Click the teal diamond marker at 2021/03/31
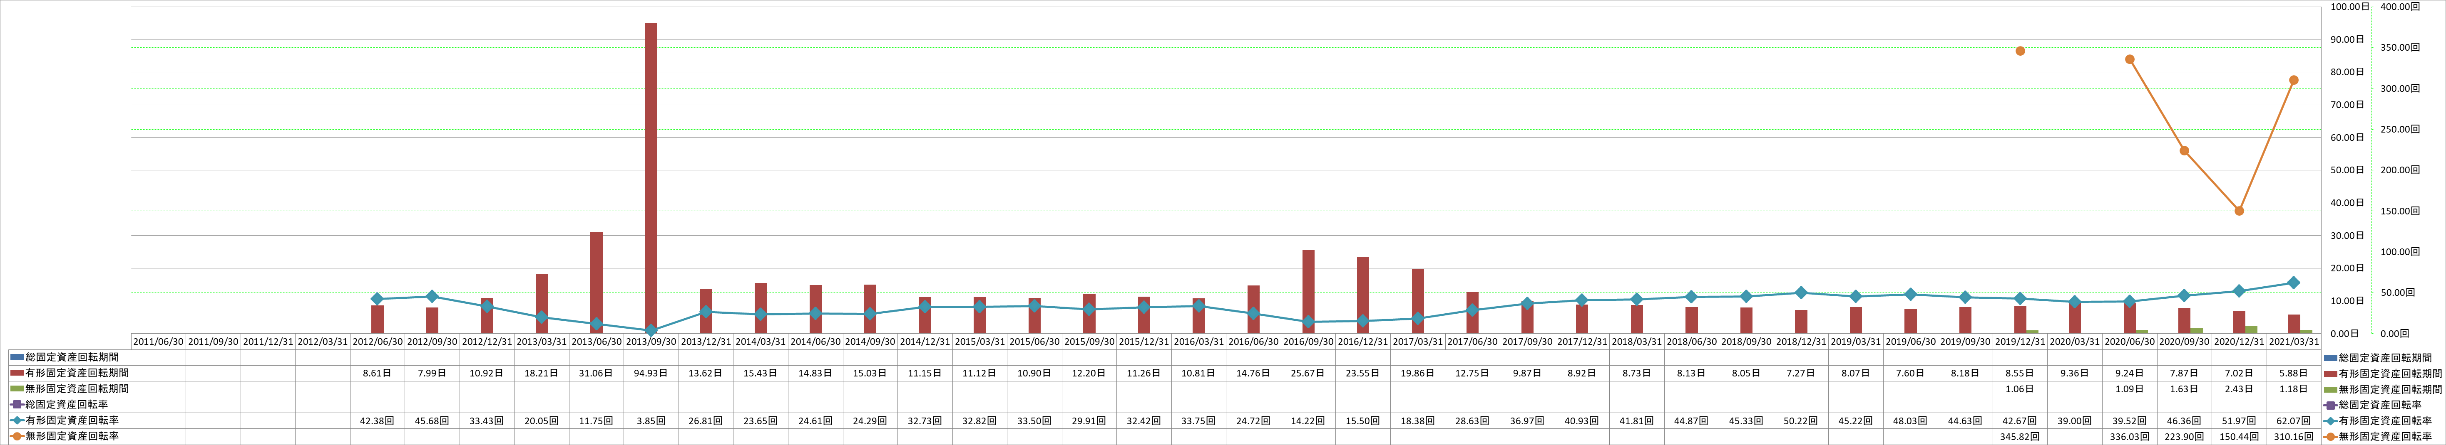The image size is (2446, 445). point(2294,283)
